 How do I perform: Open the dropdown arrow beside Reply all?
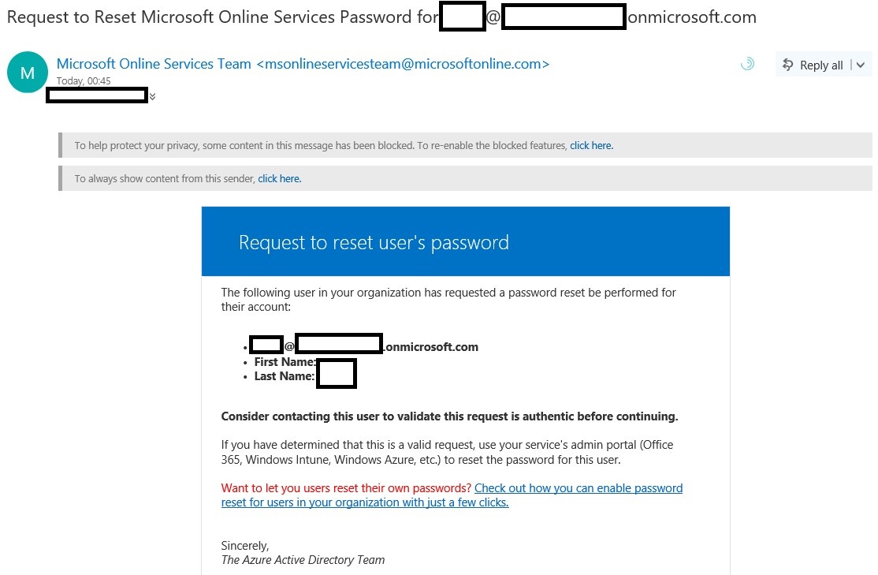click(861, 65)
